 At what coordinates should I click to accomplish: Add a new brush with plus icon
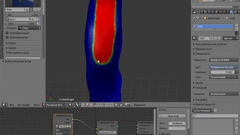[35, 10]
